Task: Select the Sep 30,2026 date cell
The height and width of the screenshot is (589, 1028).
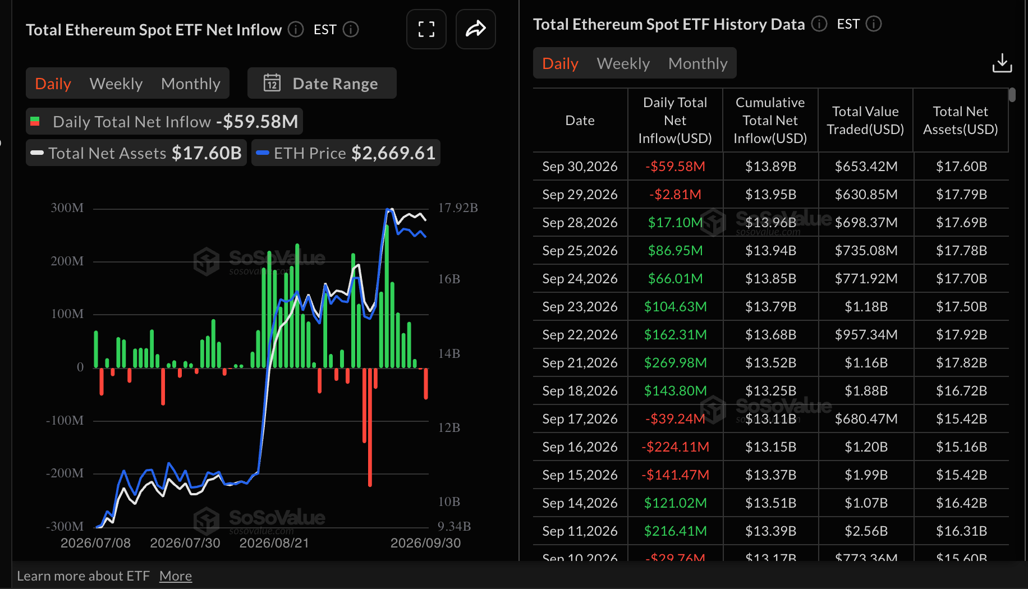Action: (x=580, y=166)
